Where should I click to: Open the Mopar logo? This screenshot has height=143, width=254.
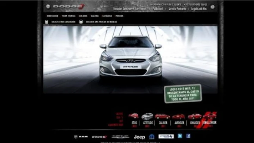point(152,137)
